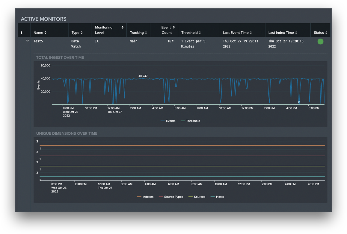This screenshot has width=347, height=234.
Task: Sort table by Name column
Action: pos(40,33)
